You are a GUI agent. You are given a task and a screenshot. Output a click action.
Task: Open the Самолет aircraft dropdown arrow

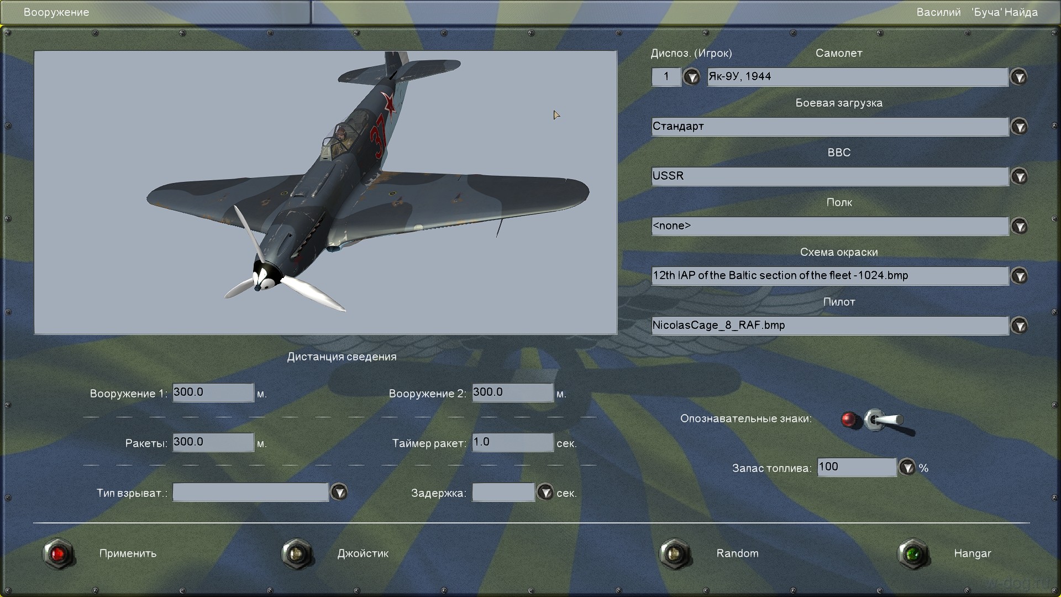1018,77
